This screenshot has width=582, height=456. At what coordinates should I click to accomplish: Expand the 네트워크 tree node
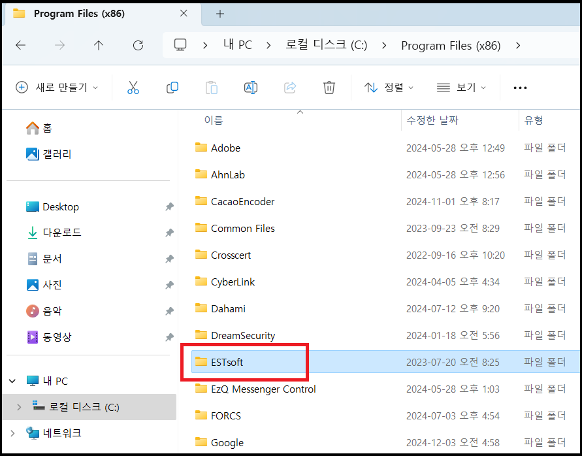tap(12, 433)
